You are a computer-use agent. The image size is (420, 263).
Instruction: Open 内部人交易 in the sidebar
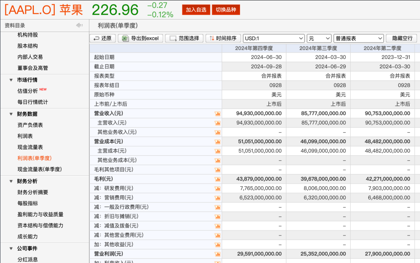[x=30, y=57]
